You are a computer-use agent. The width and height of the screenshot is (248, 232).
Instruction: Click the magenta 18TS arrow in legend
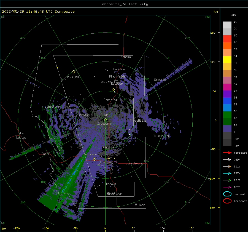click(227, 187)
